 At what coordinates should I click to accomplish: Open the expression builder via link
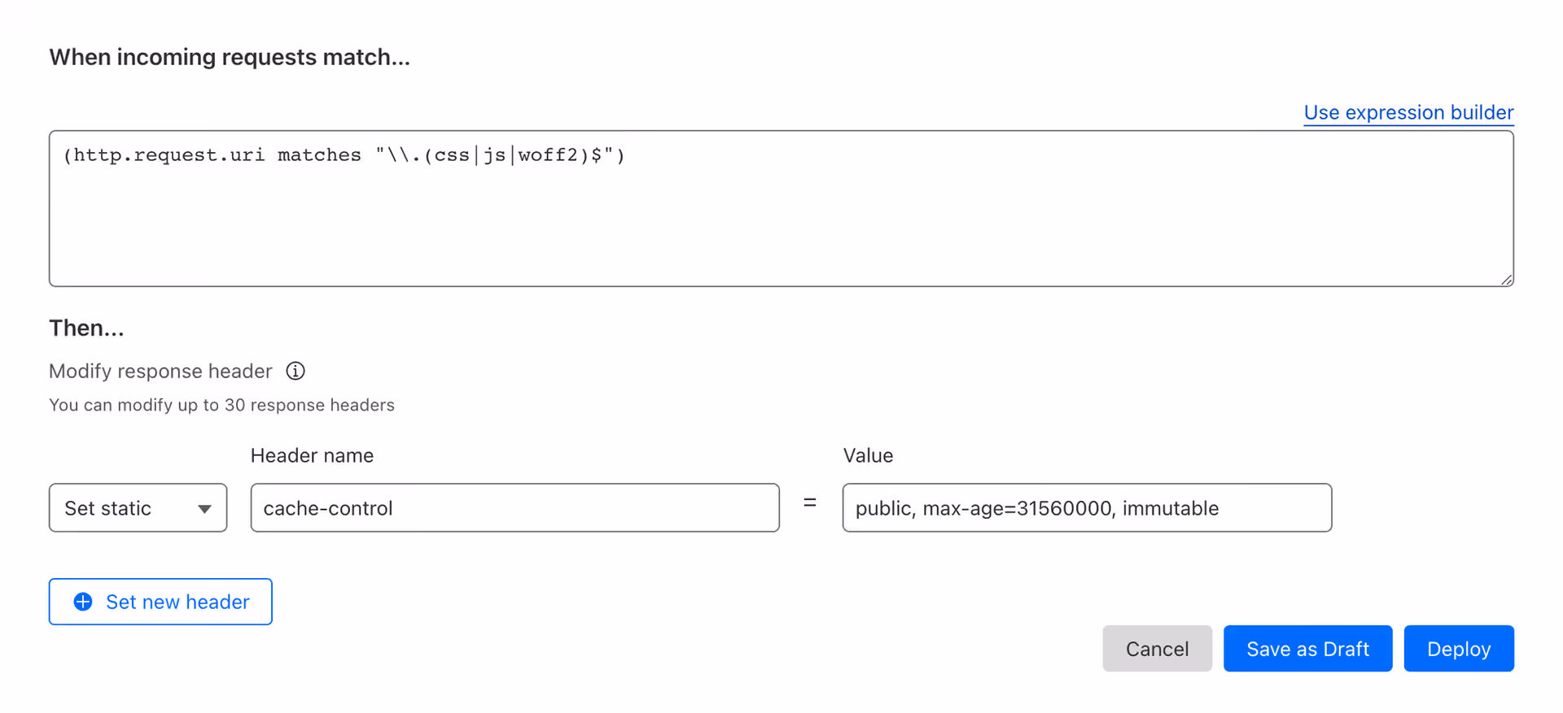click(x=1408, y=112)
